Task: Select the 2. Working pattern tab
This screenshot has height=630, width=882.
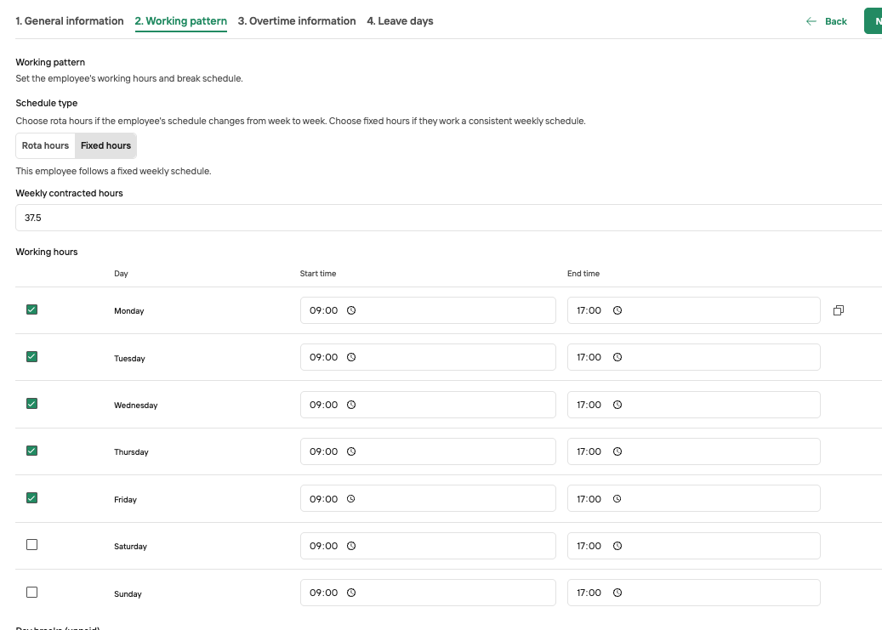Action: tap(181, 21)
